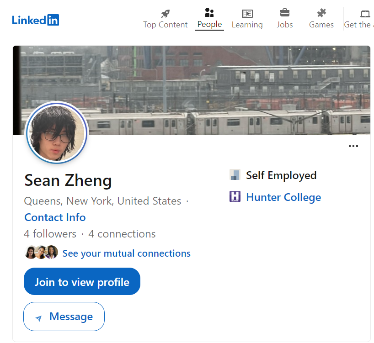Screen dimensions: 374x343
Task: Open the Jobs briefcase icon
Action: click(x=284, y=13)
